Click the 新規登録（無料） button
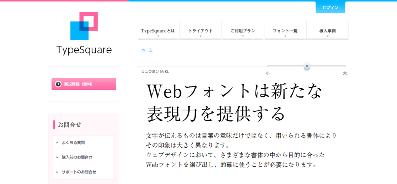Image resolution: width=397 pixels, height=184 pixels. pyautogui.click(x=84, y=84)
